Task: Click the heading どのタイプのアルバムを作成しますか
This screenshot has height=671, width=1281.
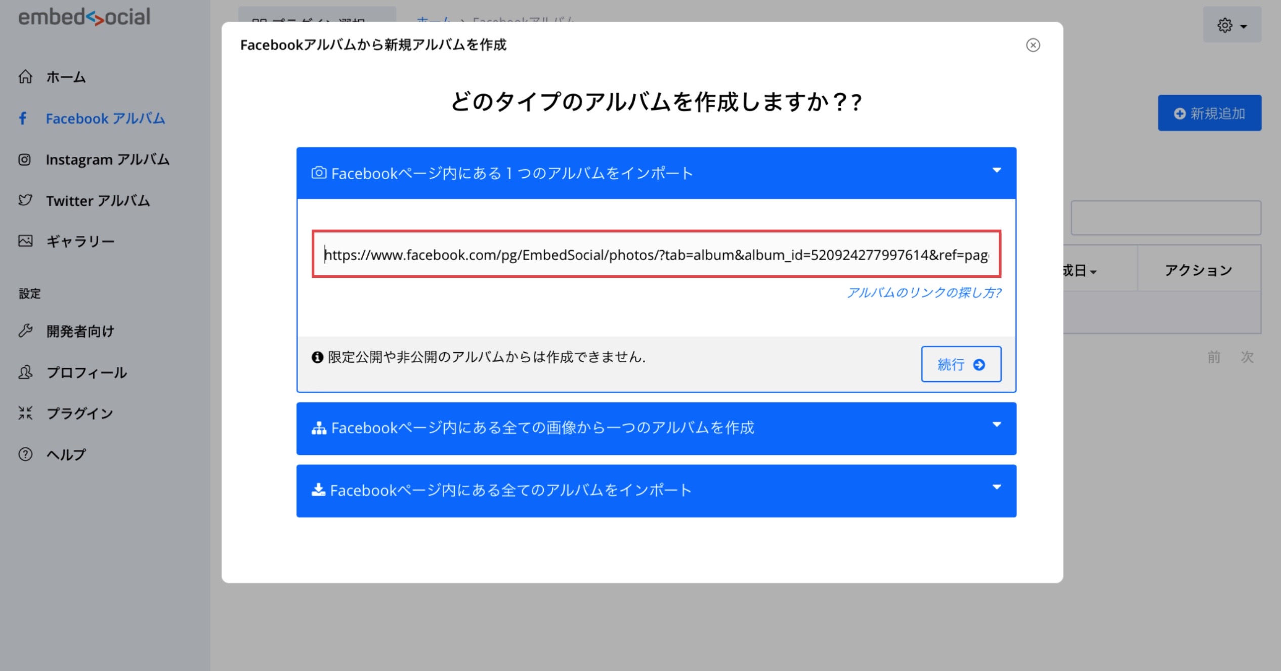Action: (x=656, y=102)
